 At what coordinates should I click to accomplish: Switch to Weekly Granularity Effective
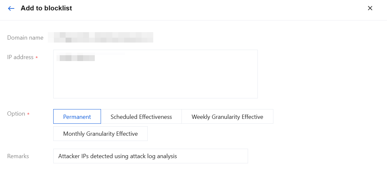click(x=227, y=117)
